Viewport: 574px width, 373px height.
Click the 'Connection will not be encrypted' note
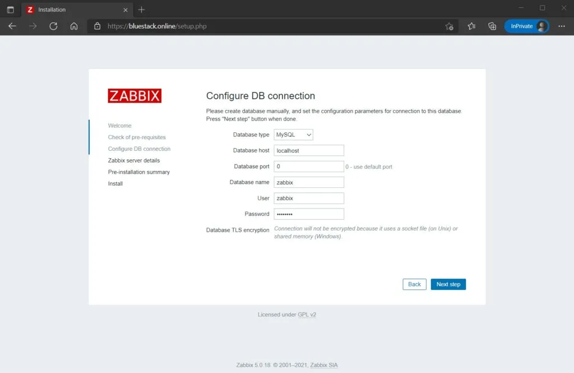365,232
